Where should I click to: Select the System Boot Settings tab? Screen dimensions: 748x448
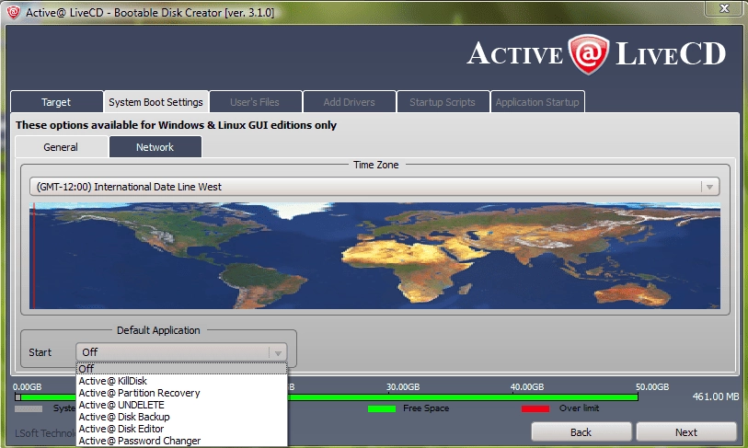(155, 101)
